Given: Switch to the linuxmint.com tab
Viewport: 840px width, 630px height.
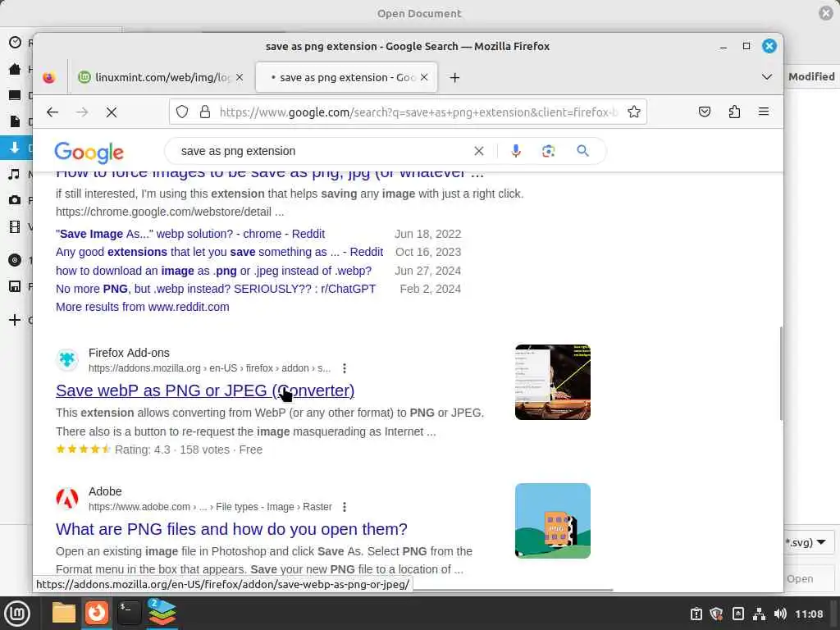Looking at the screenshot, I should pyautogui.click(x=161, y=77).
